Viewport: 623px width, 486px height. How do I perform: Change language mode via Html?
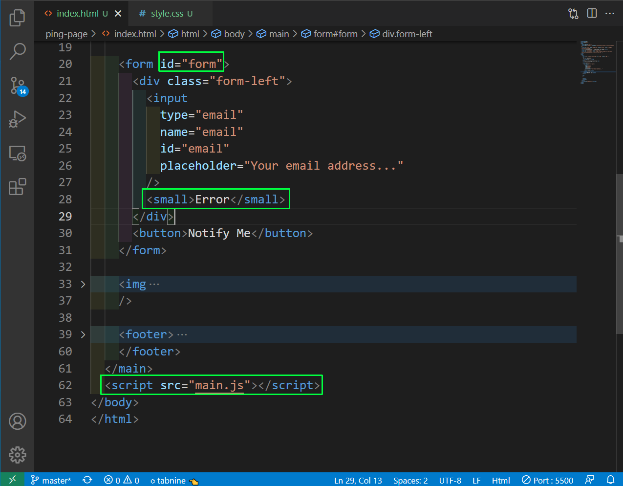pyautogui.click(x=501, y=480)
